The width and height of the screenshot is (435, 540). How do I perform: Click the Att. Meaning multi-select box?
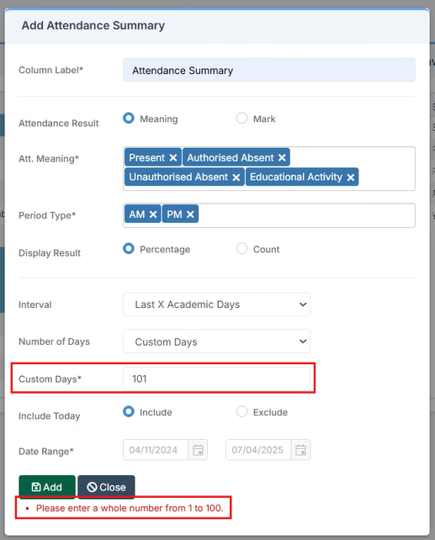(x=269, y=169)
